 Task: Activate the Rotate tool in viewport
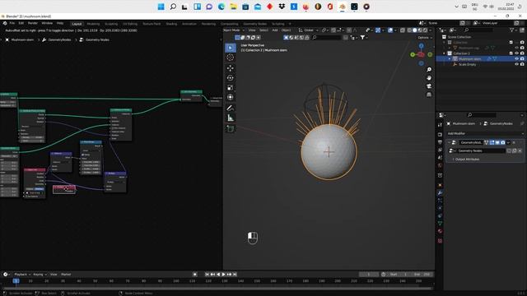click(x=231, y=78)
